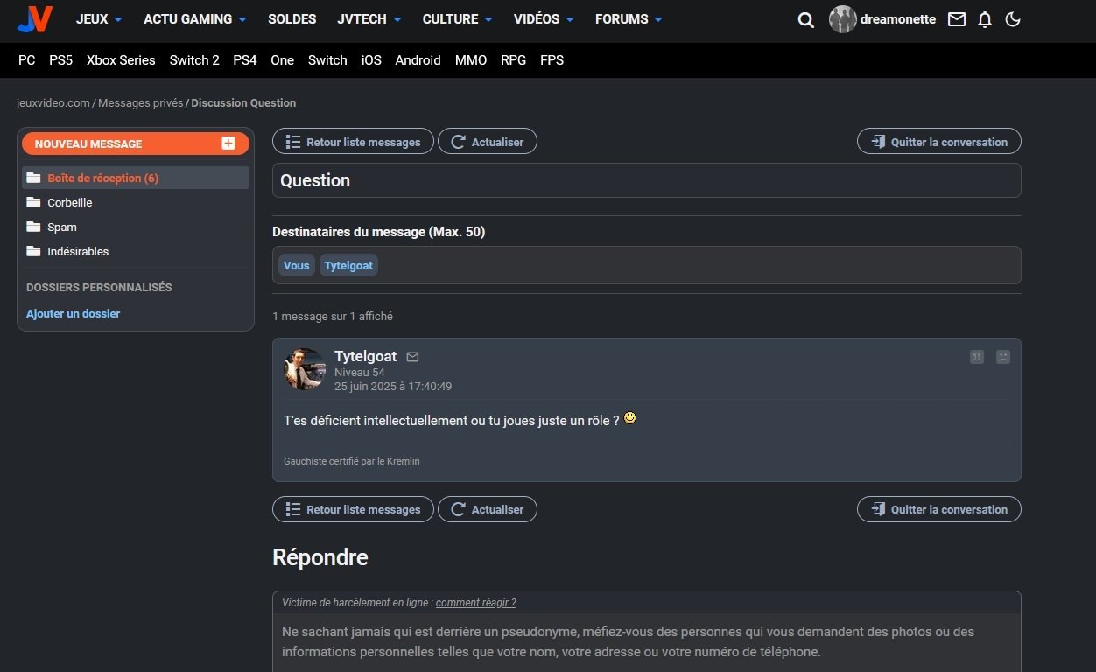Click the message timestamp 25 juin 2025
The image size is (1096, 672).
(393, 386)
